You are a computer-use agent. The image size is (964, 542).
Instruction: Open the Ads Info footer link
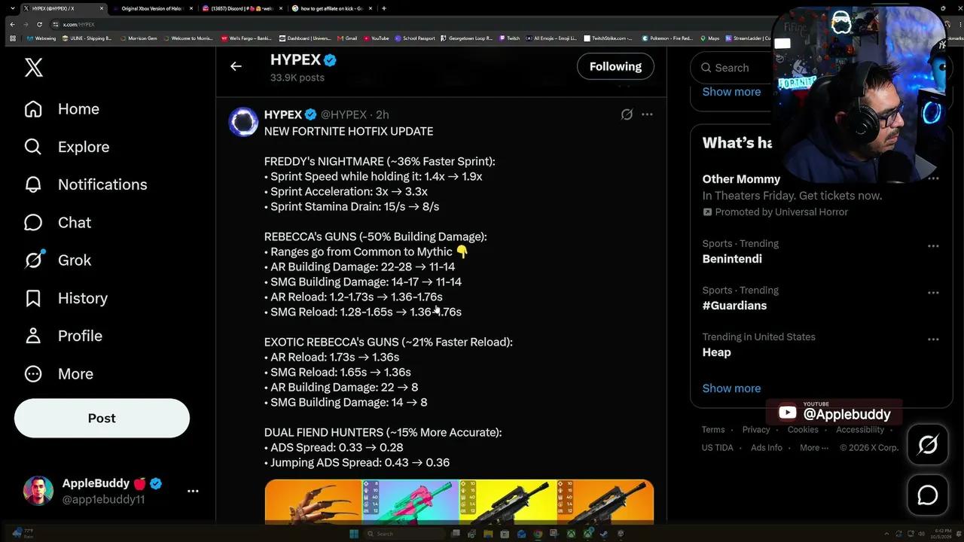[766, 448]
